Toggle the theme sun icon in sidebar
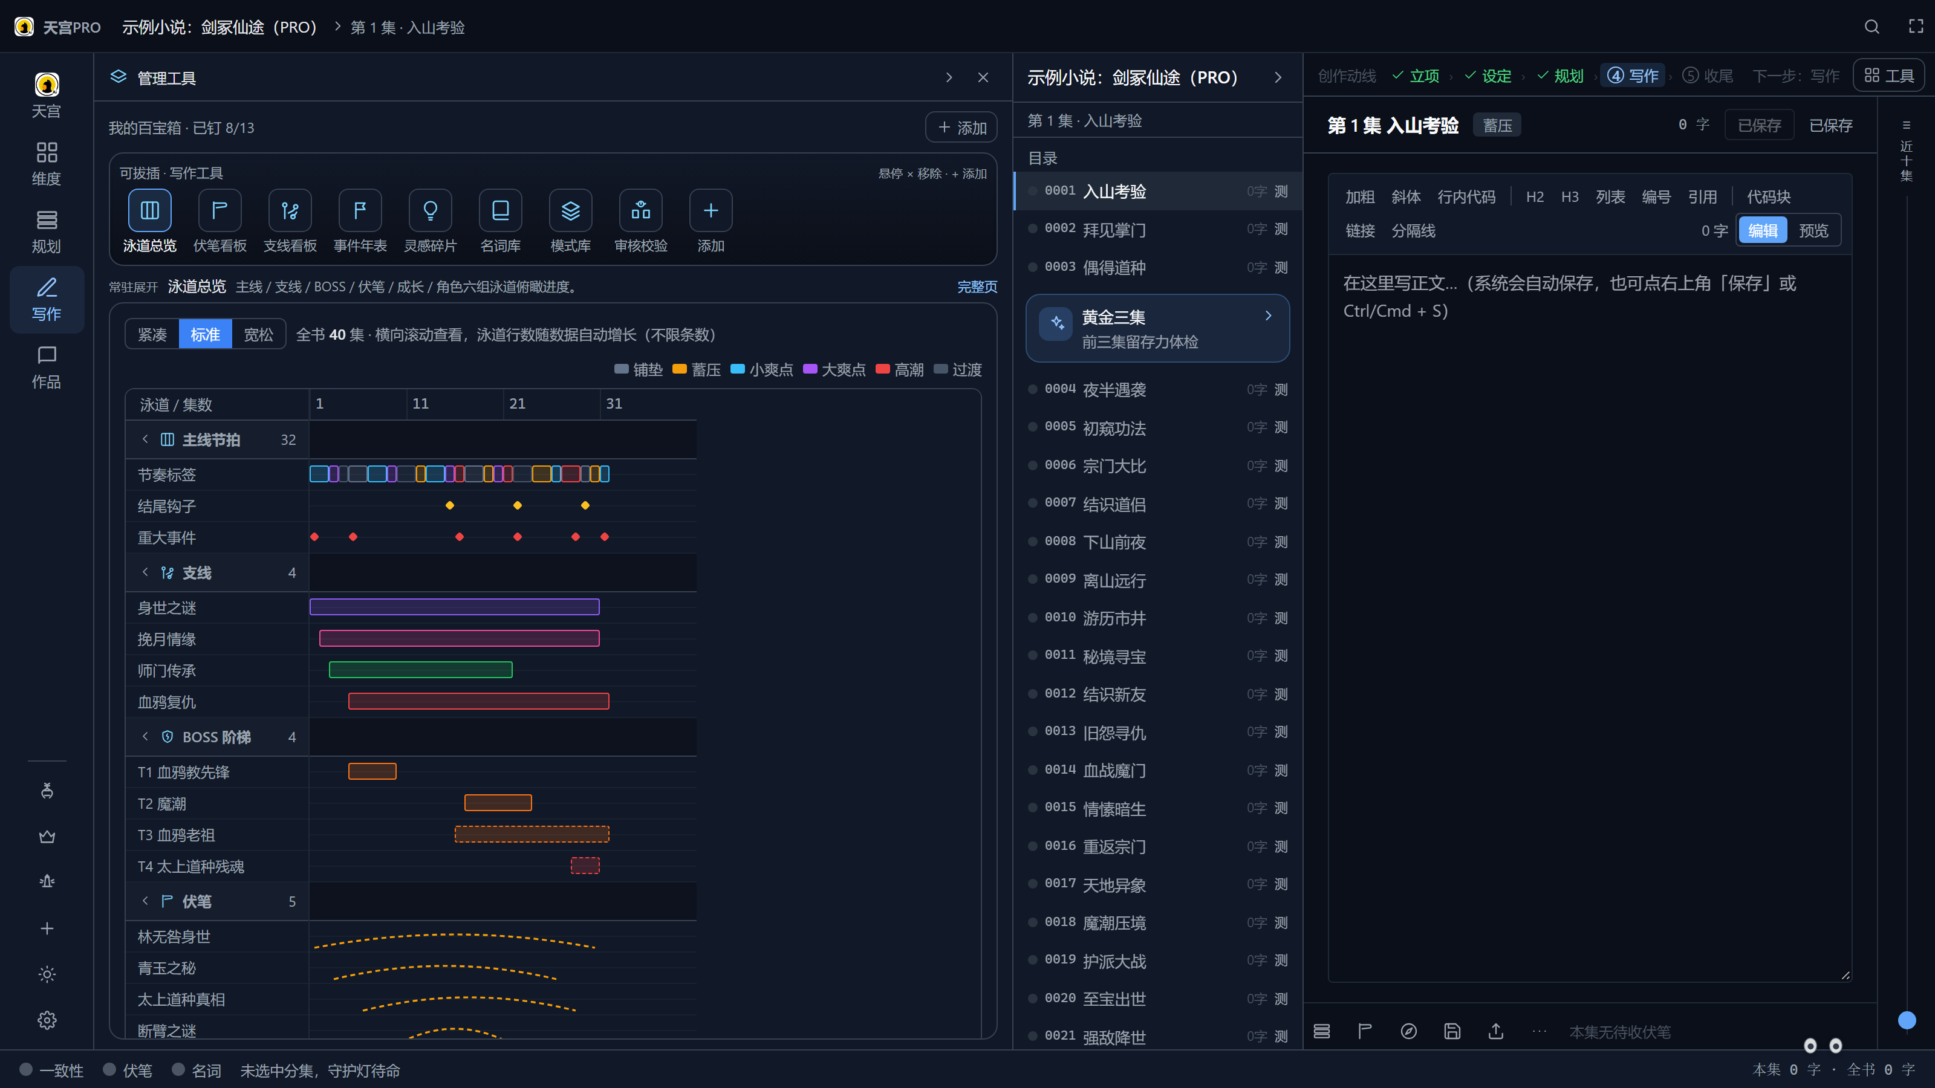1935x1088 pixels. pos(47,974)
